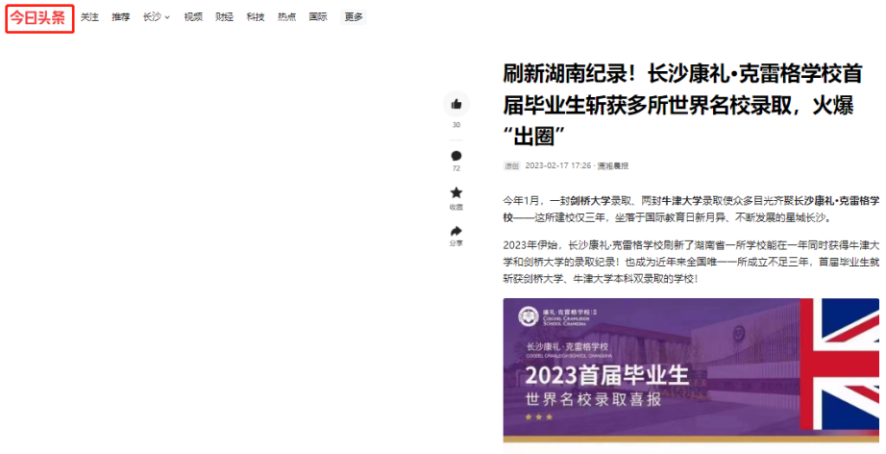Open the 财经 channel
Viewport: 886px width, 454px height.
224,17
